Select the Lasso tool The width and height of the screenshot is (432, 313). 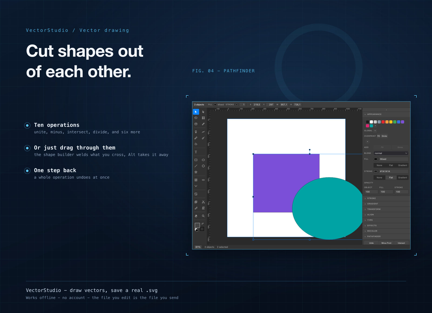196,118
